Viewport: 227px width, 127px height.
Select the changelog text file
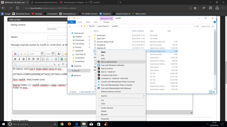[101, 45]
